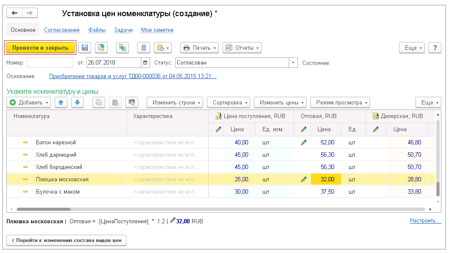449x253 pixels.
Task: Click pencil icon in Плюшка московская Оптовая row
Action: pos(304,179)
